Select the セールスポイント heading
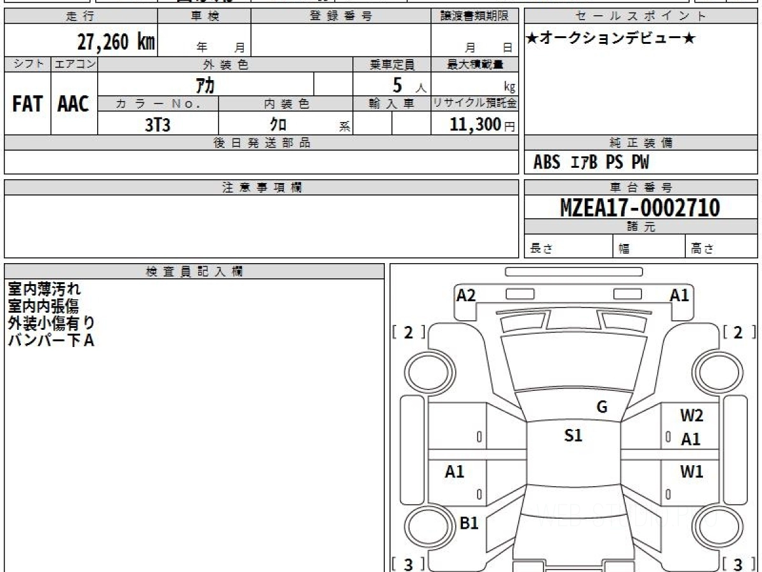762x572 pixels. [x=641, y=17]
